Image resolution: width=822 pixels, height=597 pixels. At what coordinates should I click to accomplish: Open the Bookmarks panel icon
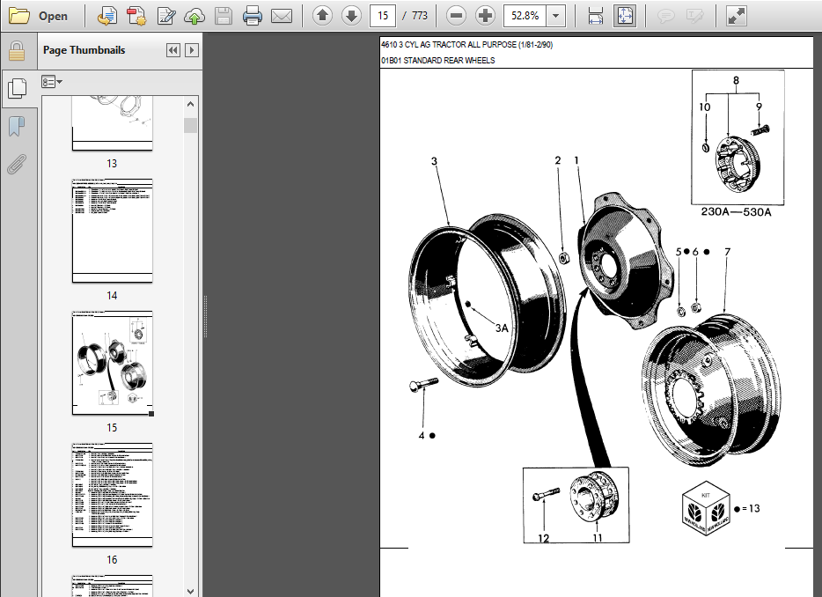17,127
